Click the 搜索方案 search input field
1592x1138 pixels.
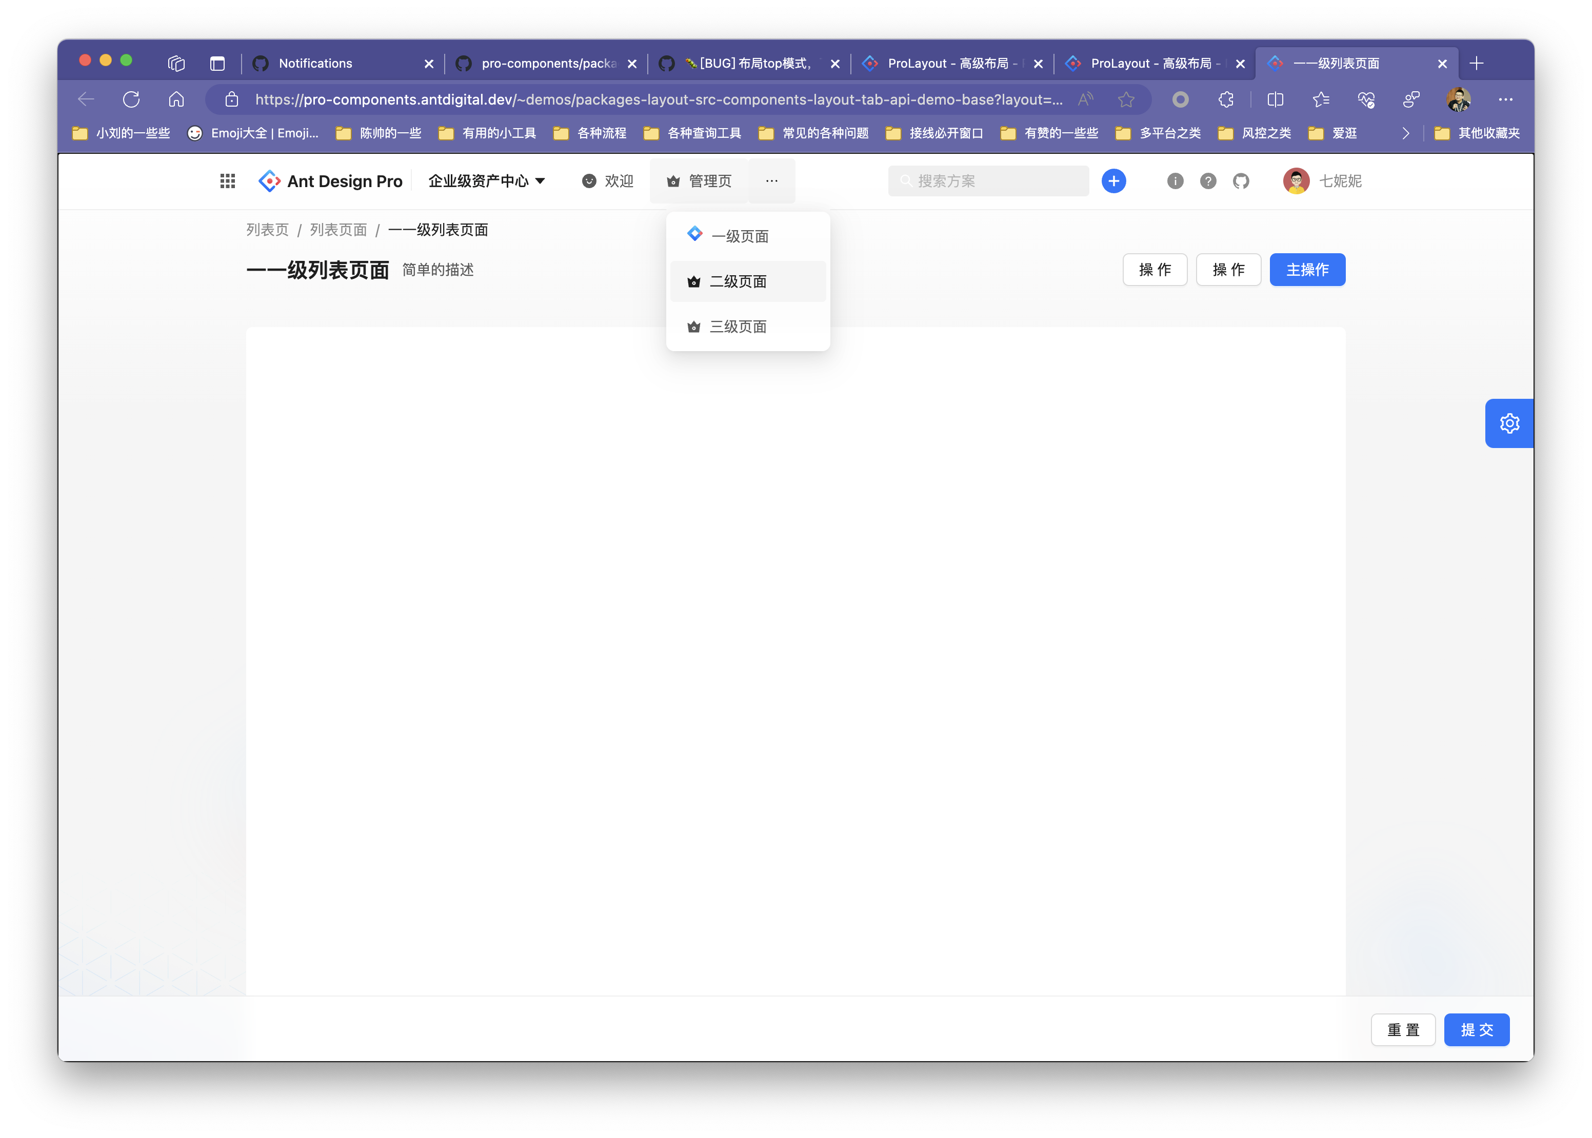pyautogui.click(x=988, y=181)
